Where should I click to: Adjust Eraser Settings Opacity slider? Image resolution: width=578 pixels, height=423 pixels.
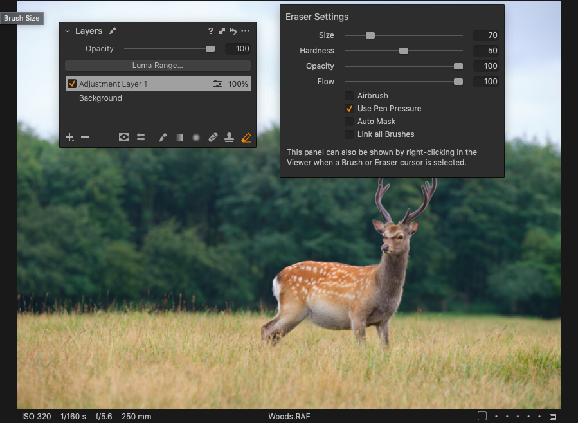pyautogui.click(x=458, y=66)
